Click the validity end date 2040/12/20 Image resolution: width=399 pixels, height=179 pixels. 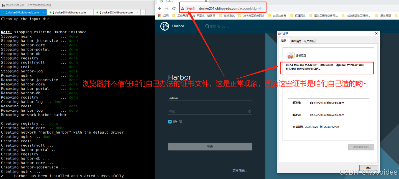[x=331, y=127]
